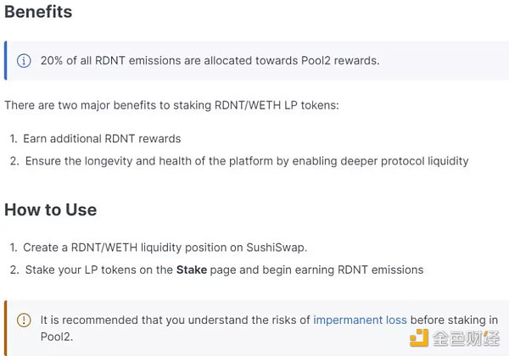Click the info icon in the blue callout

(24, 61)
